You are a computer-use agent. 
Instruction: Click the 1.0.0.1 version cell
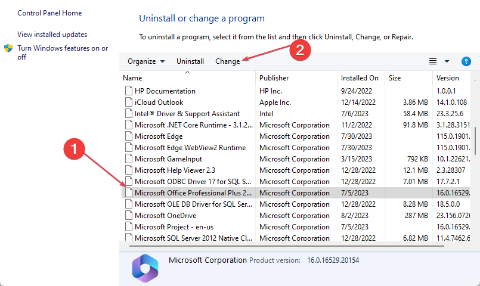[x=446, y=91]
